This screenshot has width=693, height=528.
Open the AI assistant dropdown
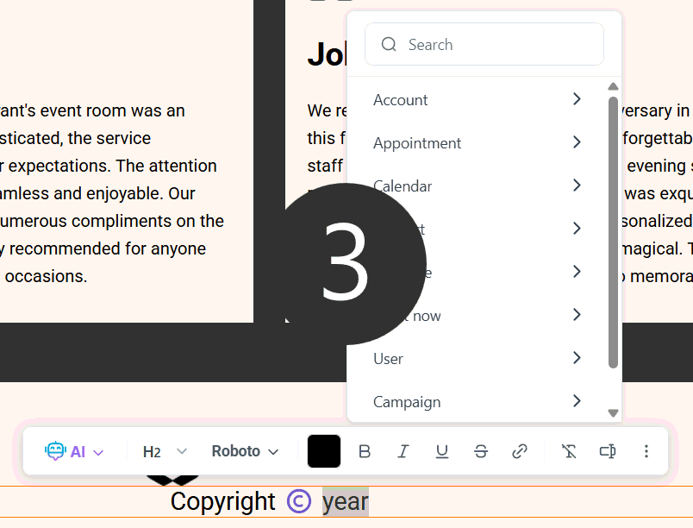pyautogui.click(x=74, y=451)
